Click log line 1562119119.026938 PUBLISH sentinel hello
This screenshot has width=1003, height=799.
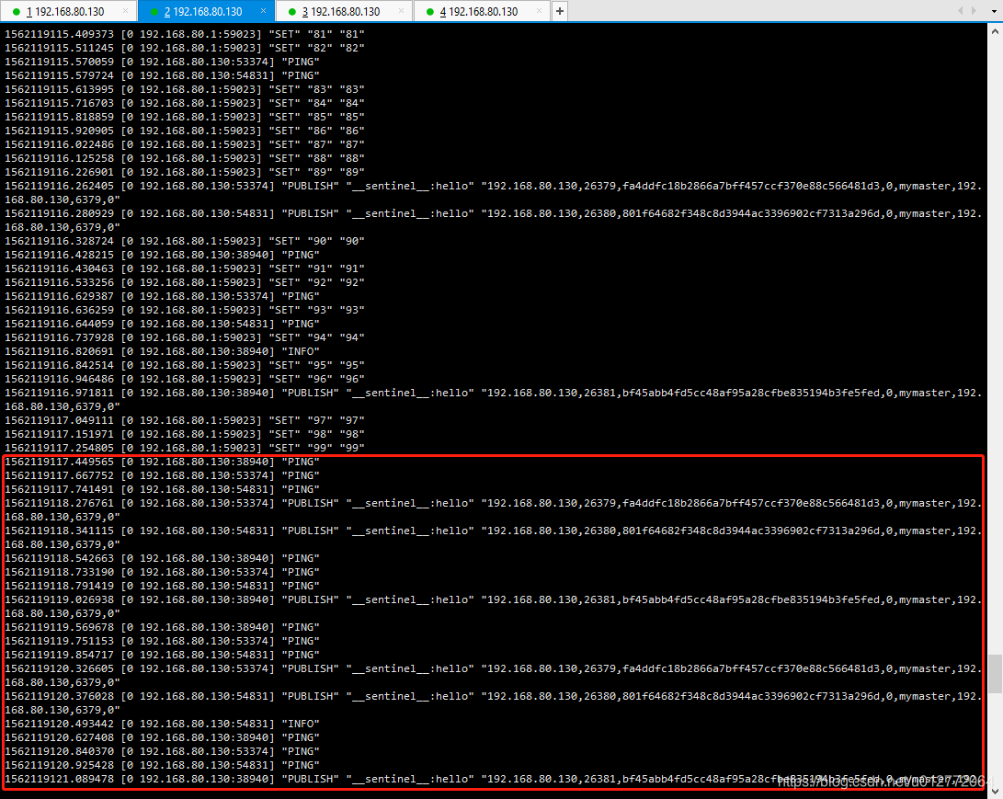493,607
